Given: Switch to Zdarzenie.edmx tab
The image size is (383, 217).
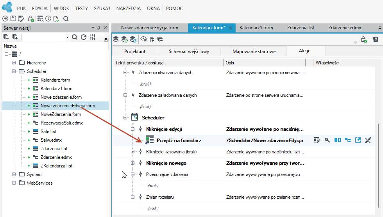Looking at the screenshot, I should (345, 28).
